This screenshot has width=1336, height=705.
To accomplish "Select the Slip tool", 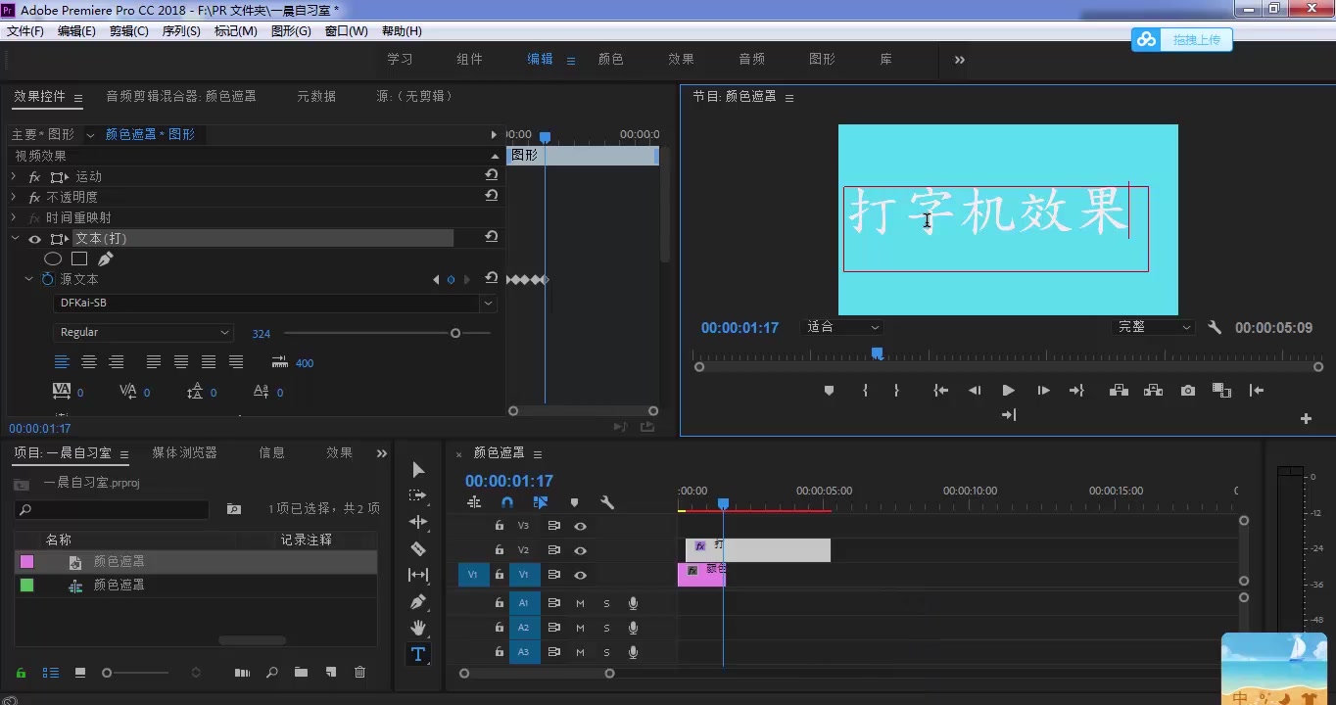I will click(x=418, y=575).
